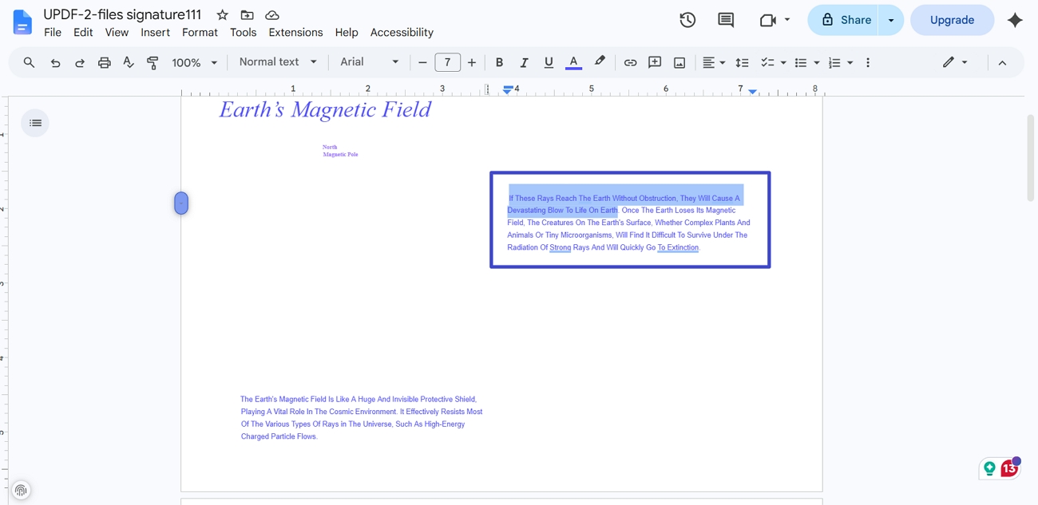This screenshot has width=1038, height=505.
Task: Click the Earth's Magnetic Field heading
Action: (x=325, y=110)
